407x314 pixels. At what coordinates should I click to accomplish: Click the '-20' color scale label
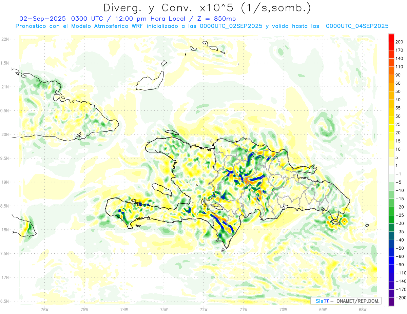click(399, 207)
